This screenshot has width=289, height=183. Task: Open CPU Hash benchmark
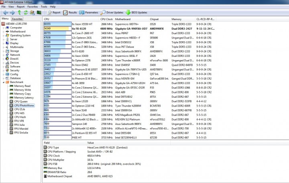tap(20, 117)
